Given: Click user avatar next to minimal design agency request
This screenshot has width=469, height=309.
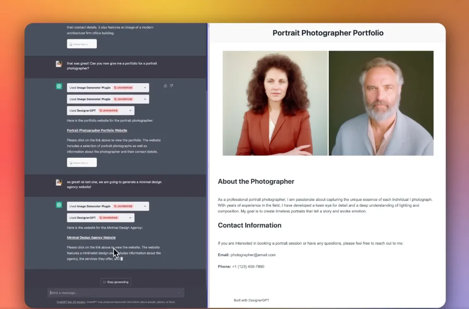Looking at the screenshot, I should [x=59, y=182].
